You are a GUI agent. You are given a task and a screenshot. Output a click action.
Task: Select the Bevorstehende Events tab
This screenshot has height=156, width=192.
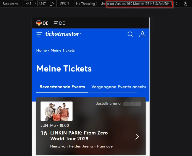pyautogui.click(x=62, y=87)
